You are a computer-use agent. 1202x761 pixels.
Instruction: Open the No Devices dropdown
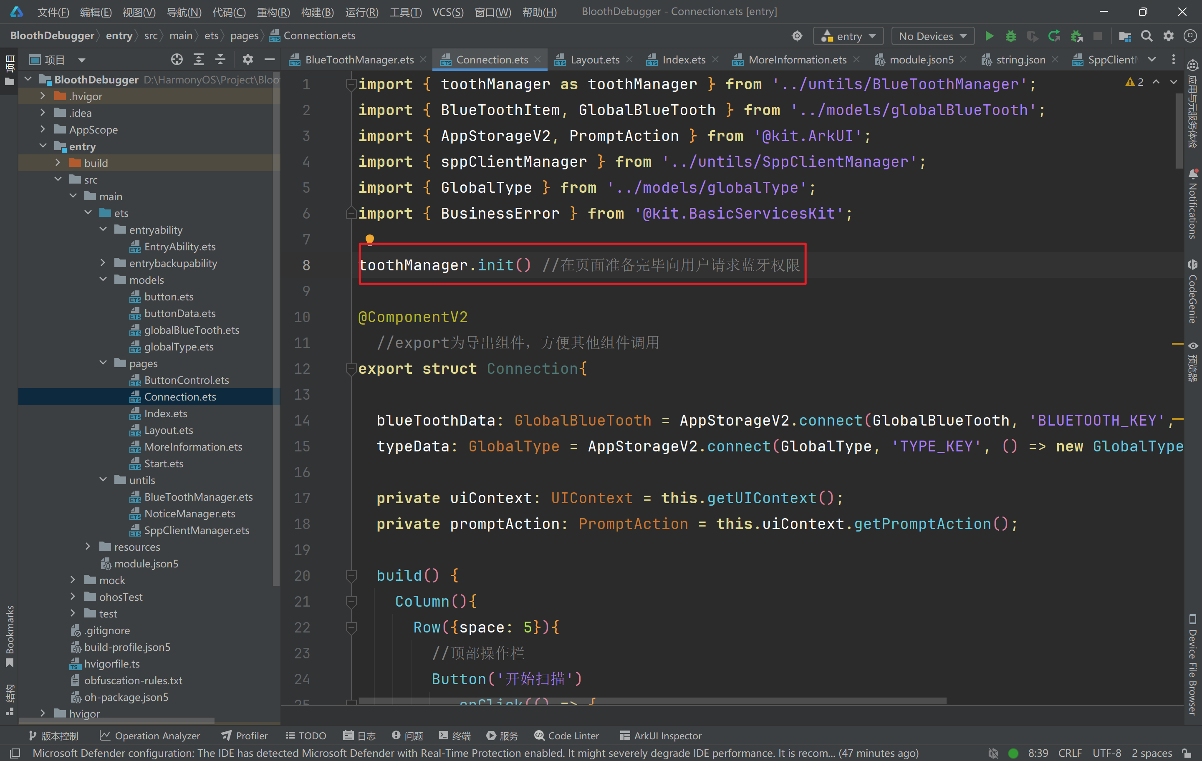(932, 36)
